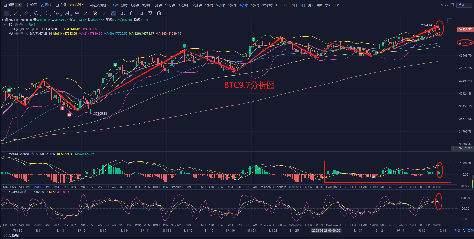Switch to the 1日 timeframe

[x=278, y=5]
